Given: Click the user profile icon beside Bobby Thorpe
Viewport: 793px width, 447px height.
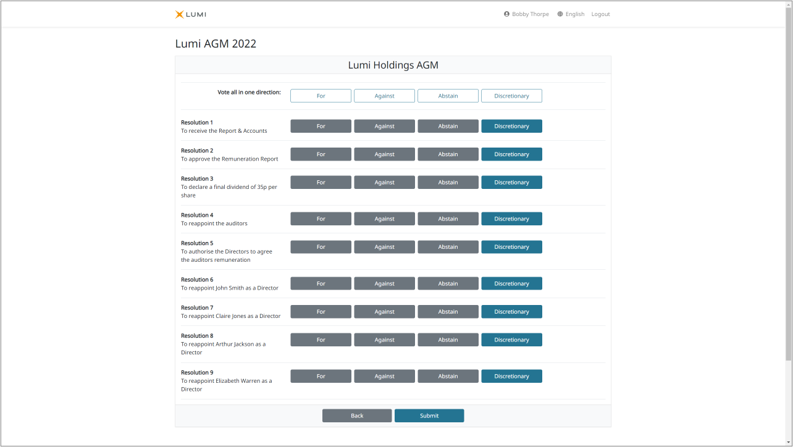Looking at the screenshot, I should [506, 14].
